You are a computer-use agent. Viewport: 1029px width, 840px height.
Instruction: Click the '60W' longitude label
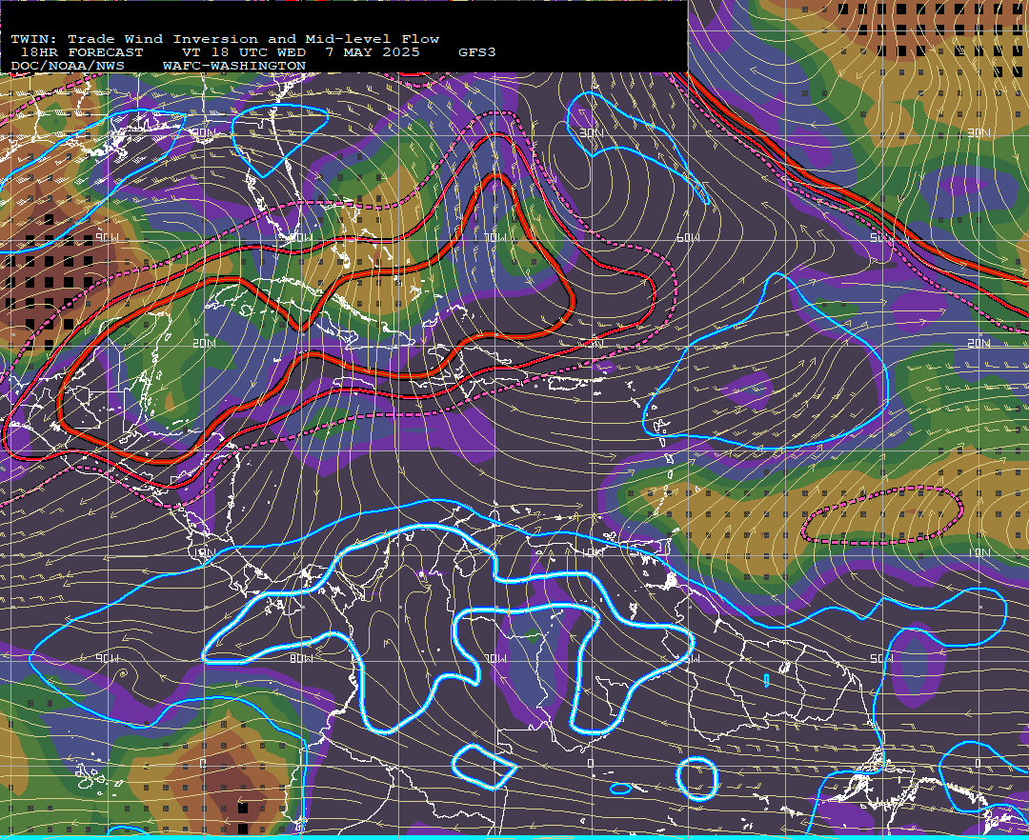(x=688, y=237)
